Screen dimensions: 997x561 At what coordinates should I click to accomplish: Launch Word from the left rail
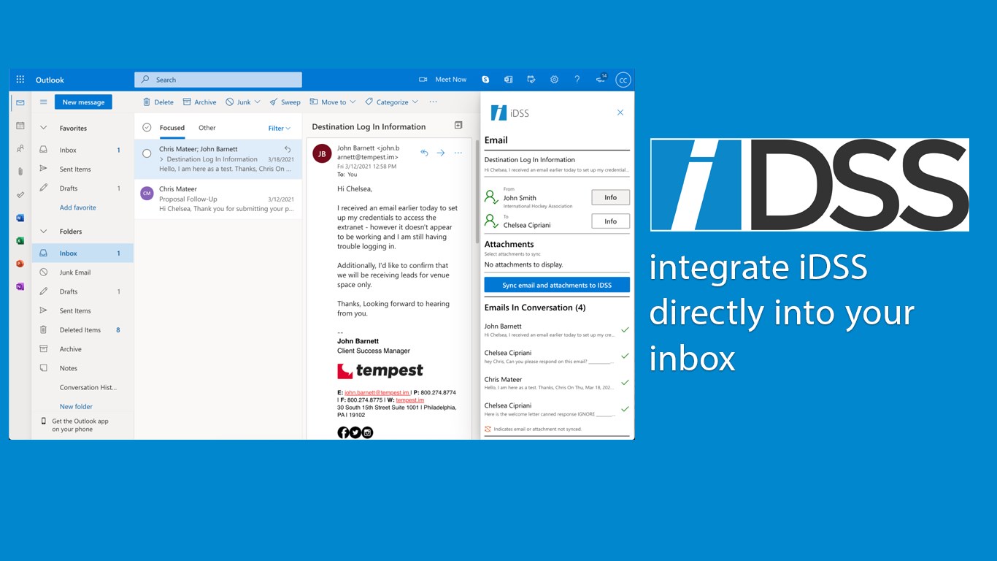(x=20, y=218)
